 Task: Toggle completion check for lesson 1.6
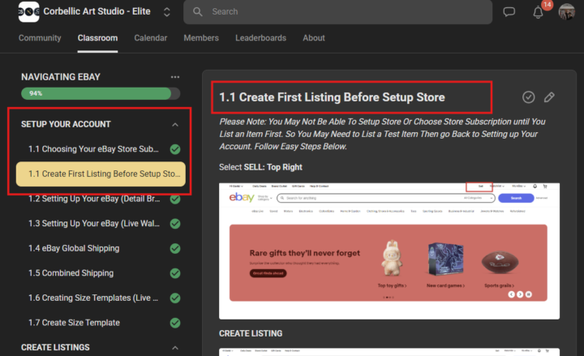175,298
